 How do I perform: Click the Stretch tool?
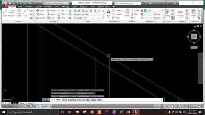(41, 18)
